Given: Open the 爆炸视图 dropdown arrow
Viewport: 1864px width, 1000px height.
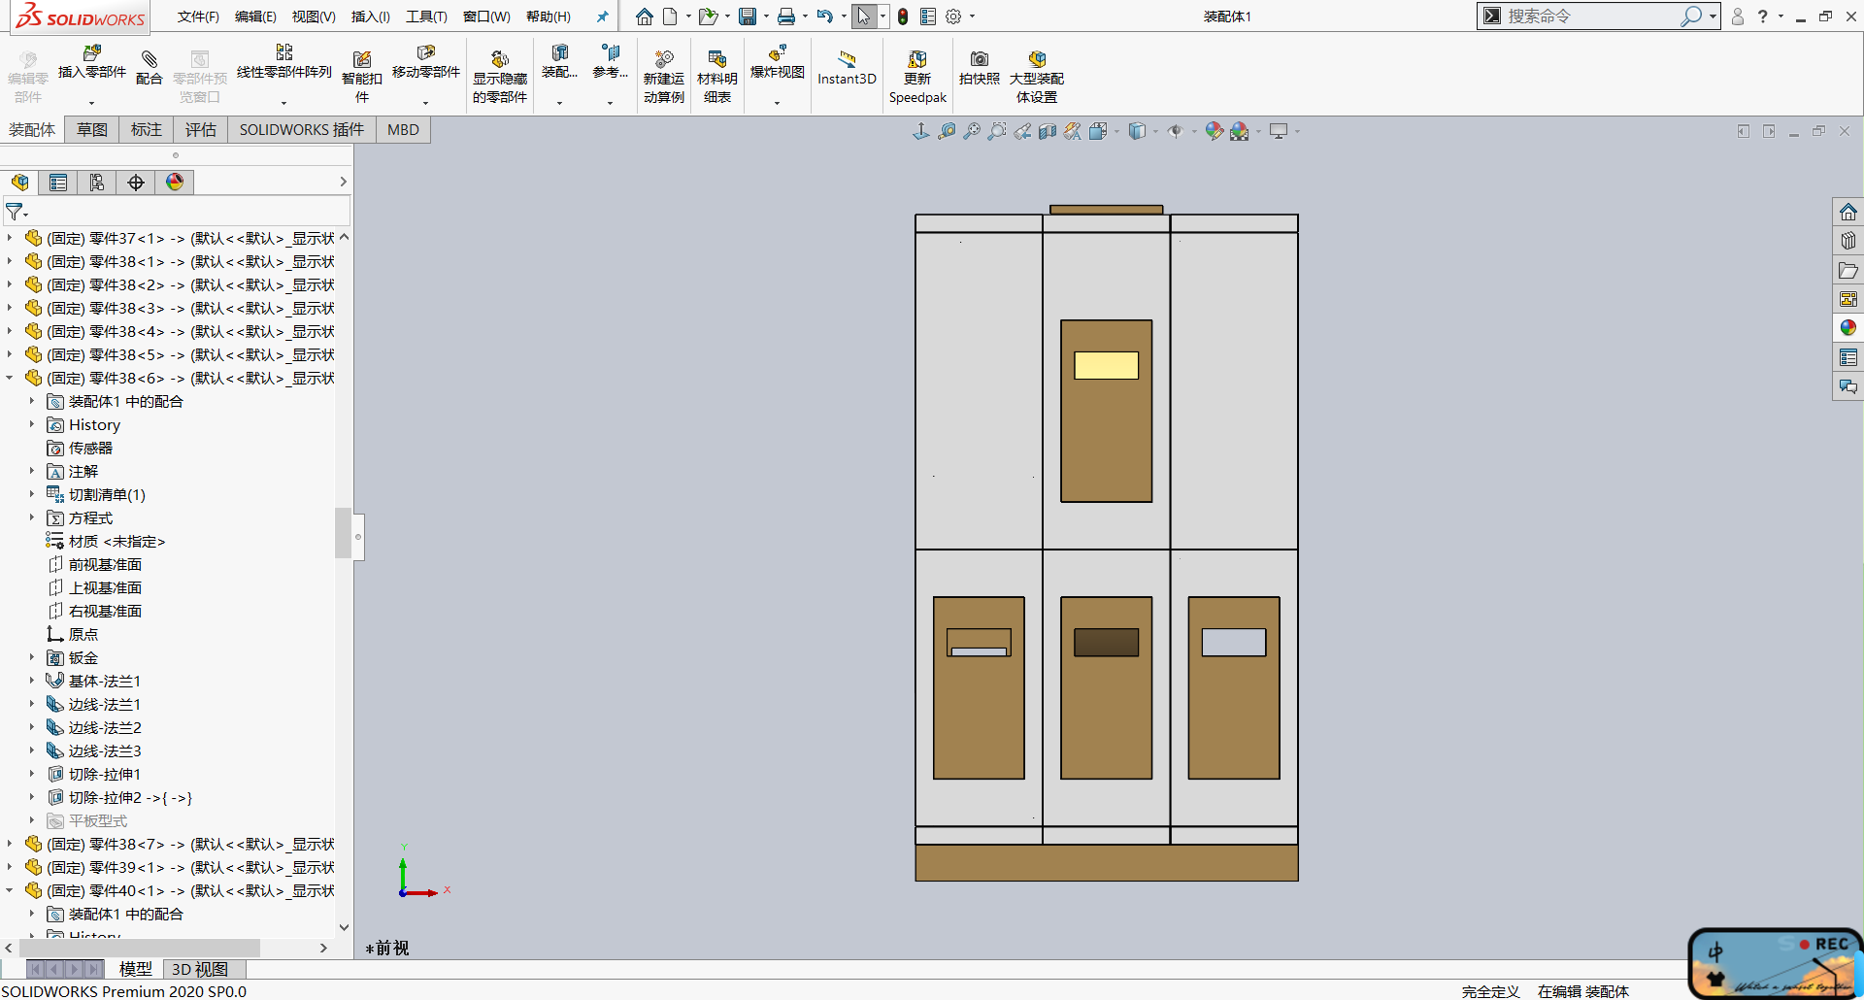Looking at the screenshot, I should pos(777,103).
